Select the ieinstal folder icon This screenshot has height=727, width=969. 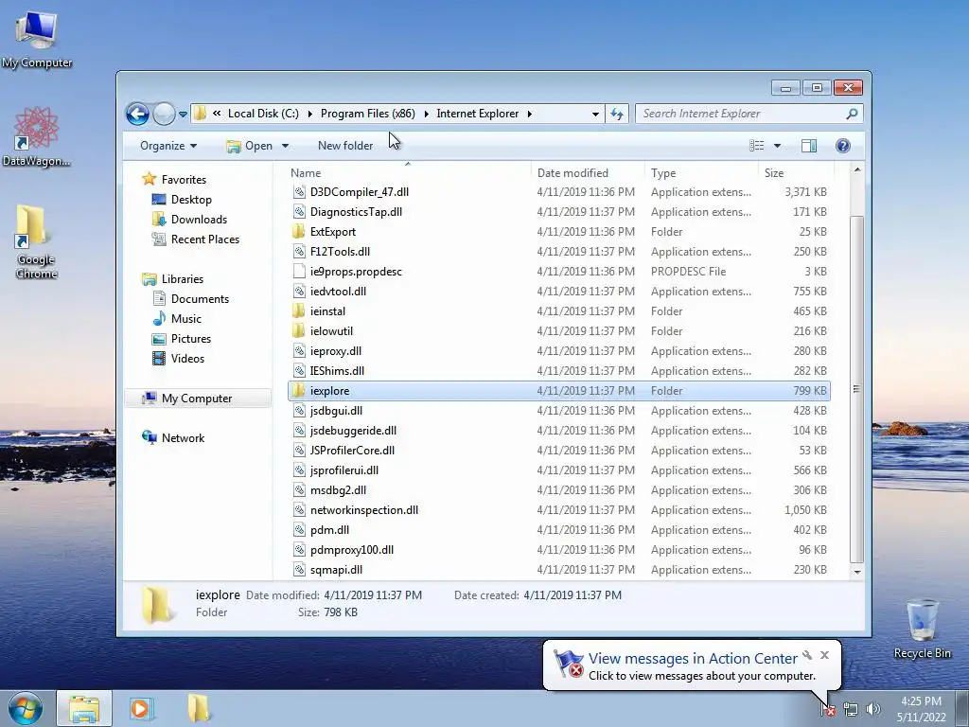point(299,310)
